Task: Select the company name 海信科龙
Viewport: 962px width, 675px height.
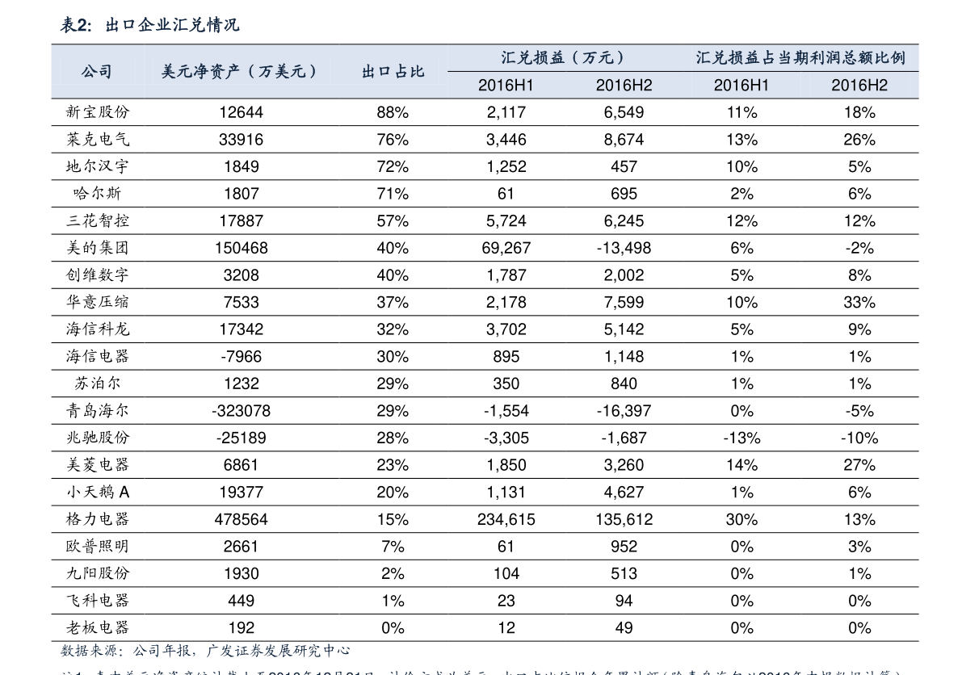Action: pyautogui.click(x=98, y=329)
